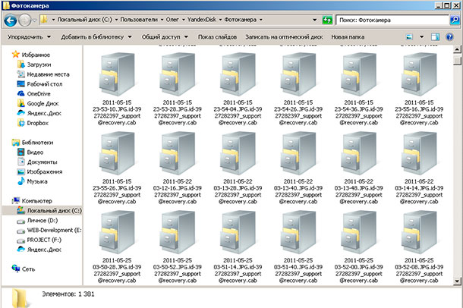The height and width of the screenshot is (308, 463).
Task: Select cabinet file '2011-05-25 03-52-08.JPG'
Action: click(419, 247)
